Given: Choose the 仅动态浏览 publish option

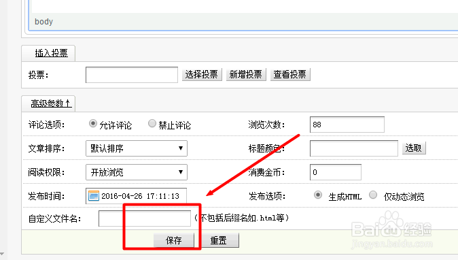Looking at the screenshot, I should click(373, 195).
